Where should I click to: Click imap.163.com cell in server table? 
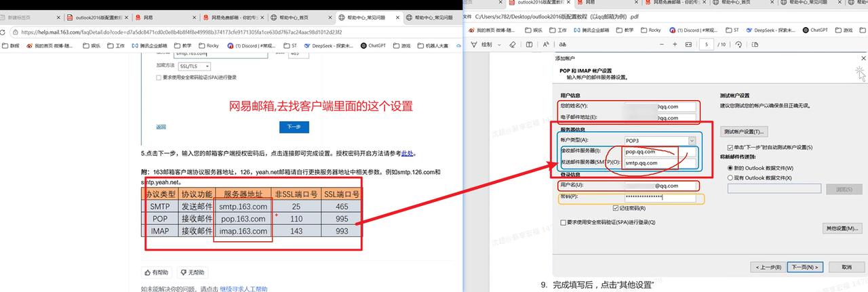tap(243, 231)
